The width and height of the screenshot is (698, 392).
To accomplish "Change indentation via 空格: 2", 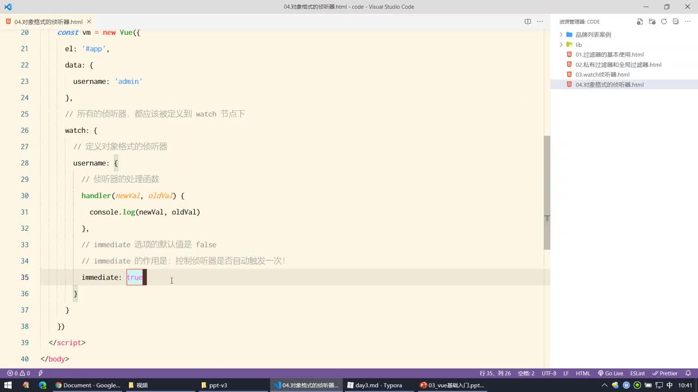I will click(526, 373).
